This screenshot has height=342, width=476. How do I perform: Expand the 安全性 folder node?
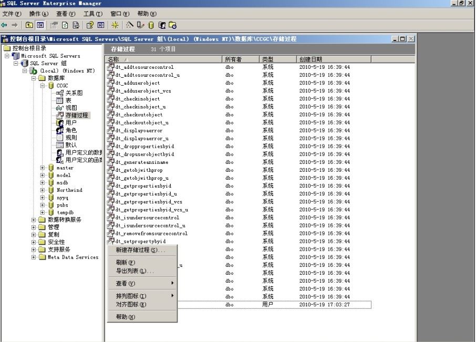[34, 242]
